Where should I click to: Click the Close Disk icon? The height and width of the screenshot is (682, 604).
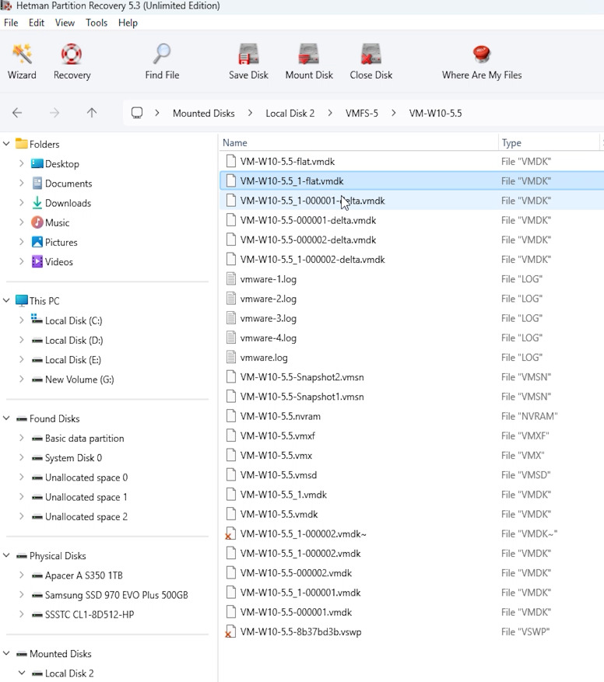tap(371, 54)
